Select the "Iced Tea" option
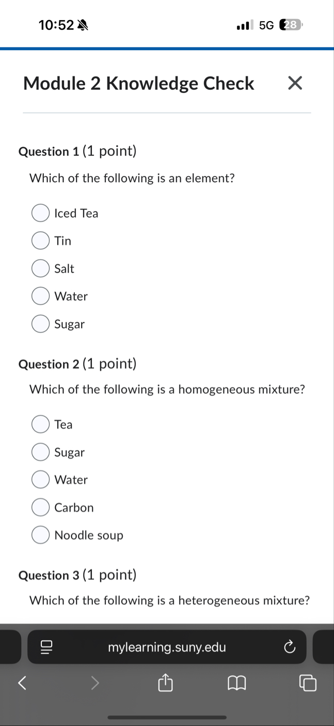This screenshot has width=334, height=726. tap(40, 213)
